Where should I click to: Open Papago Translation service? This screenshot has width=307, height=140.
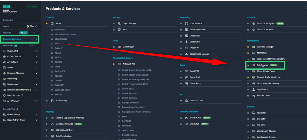pos(130,103)
